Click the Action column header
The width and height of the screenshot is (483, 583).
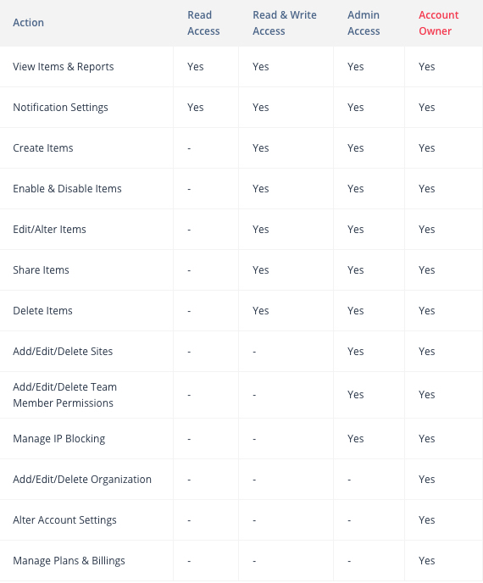click(28, 23)
